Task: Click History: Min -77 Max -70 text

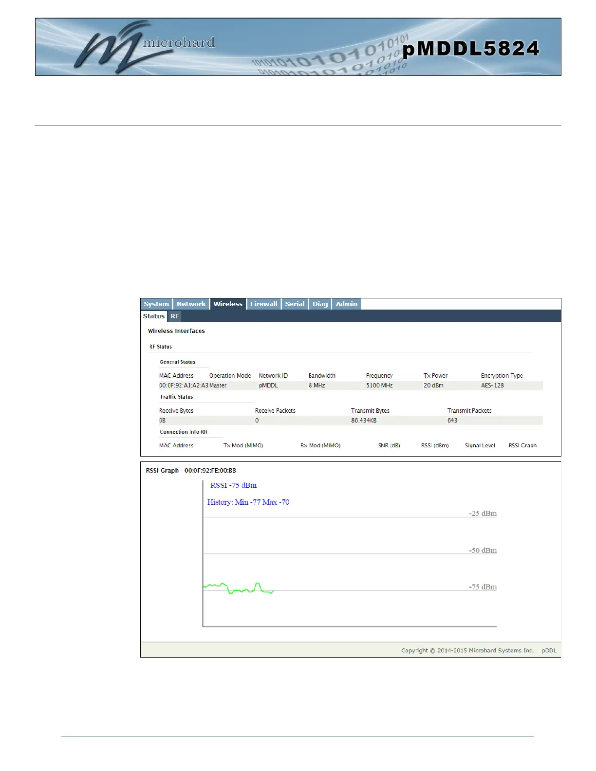Action: 248,502
